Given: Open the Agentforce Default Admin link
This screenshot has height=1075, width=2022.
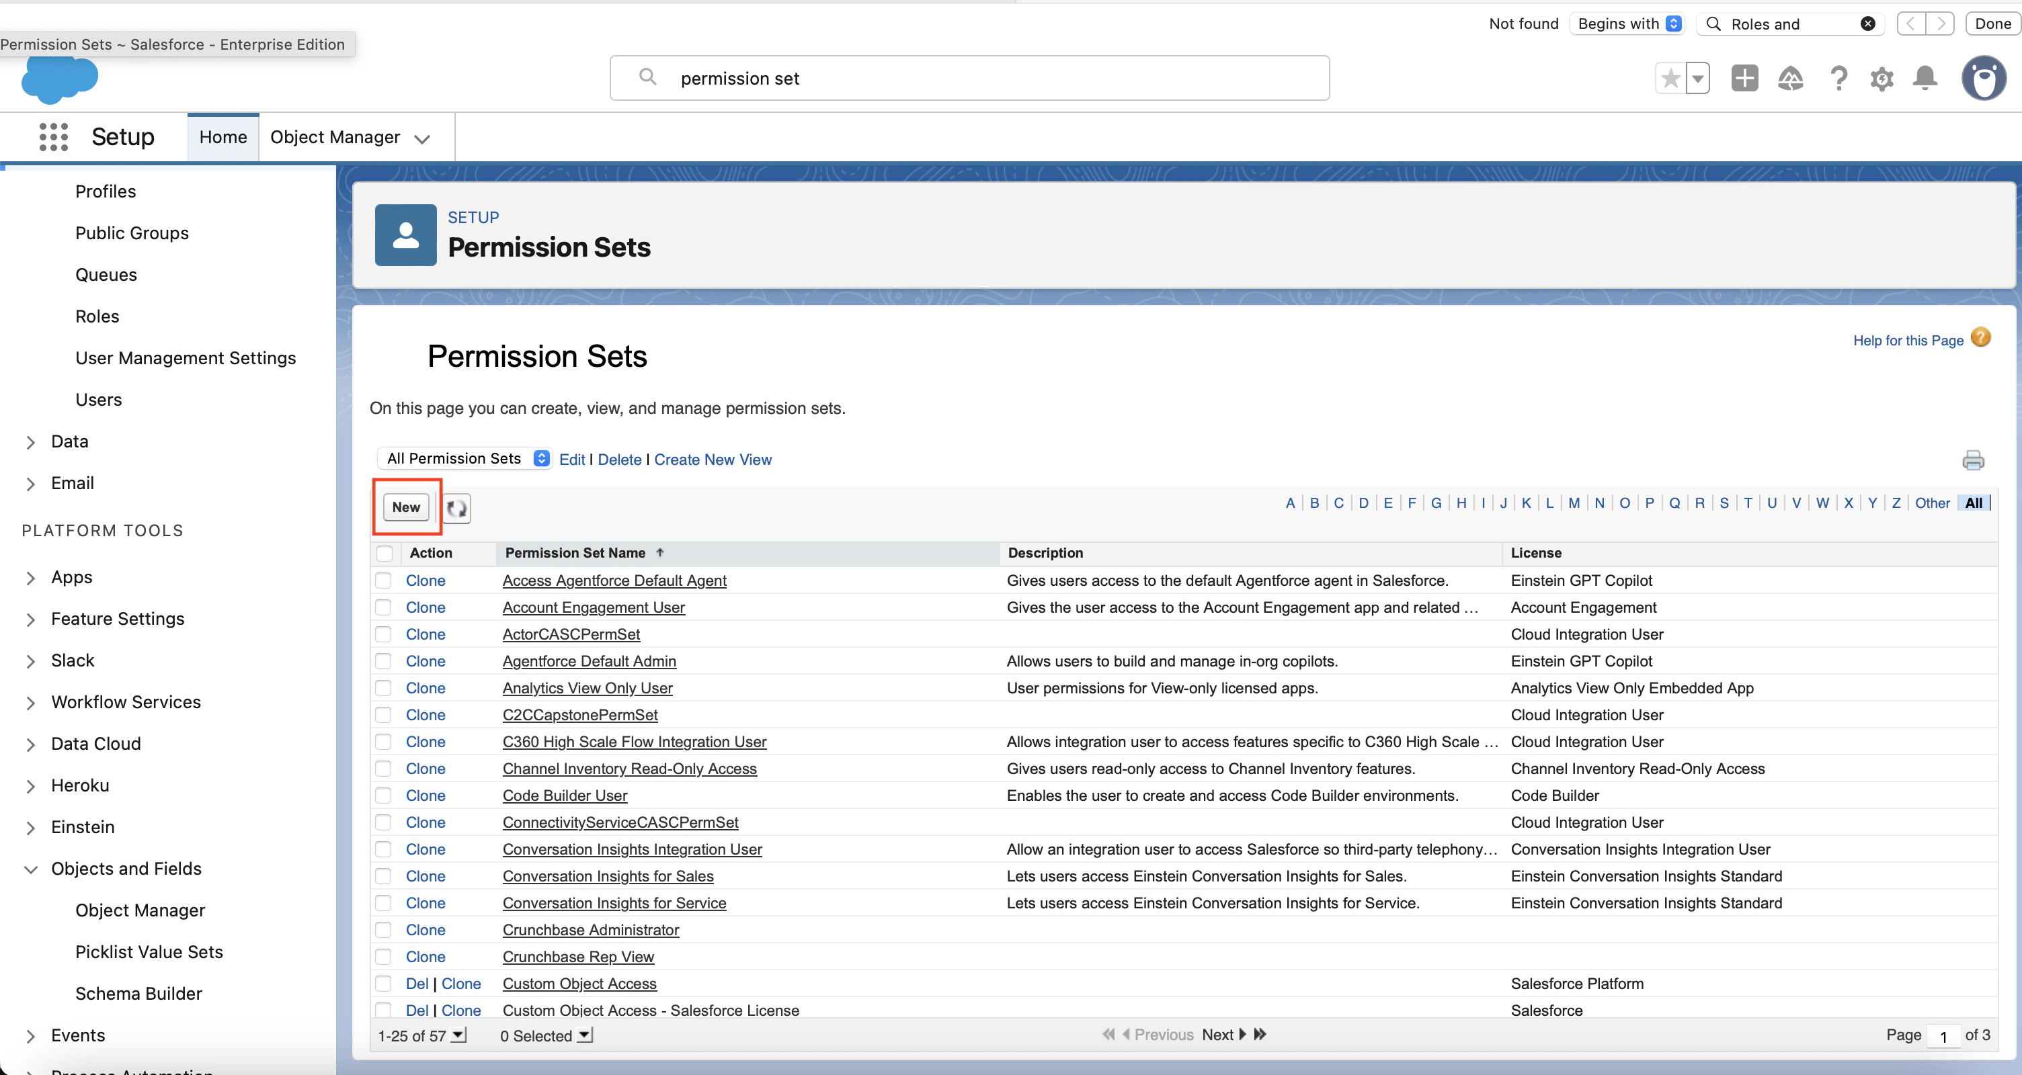Looking at the screenshot, I should 589,660.
